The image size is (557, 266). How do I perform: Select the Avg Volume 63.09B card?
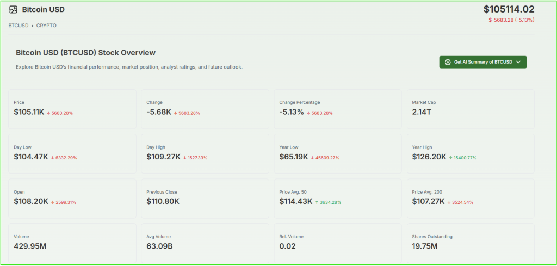pos(205,243)
